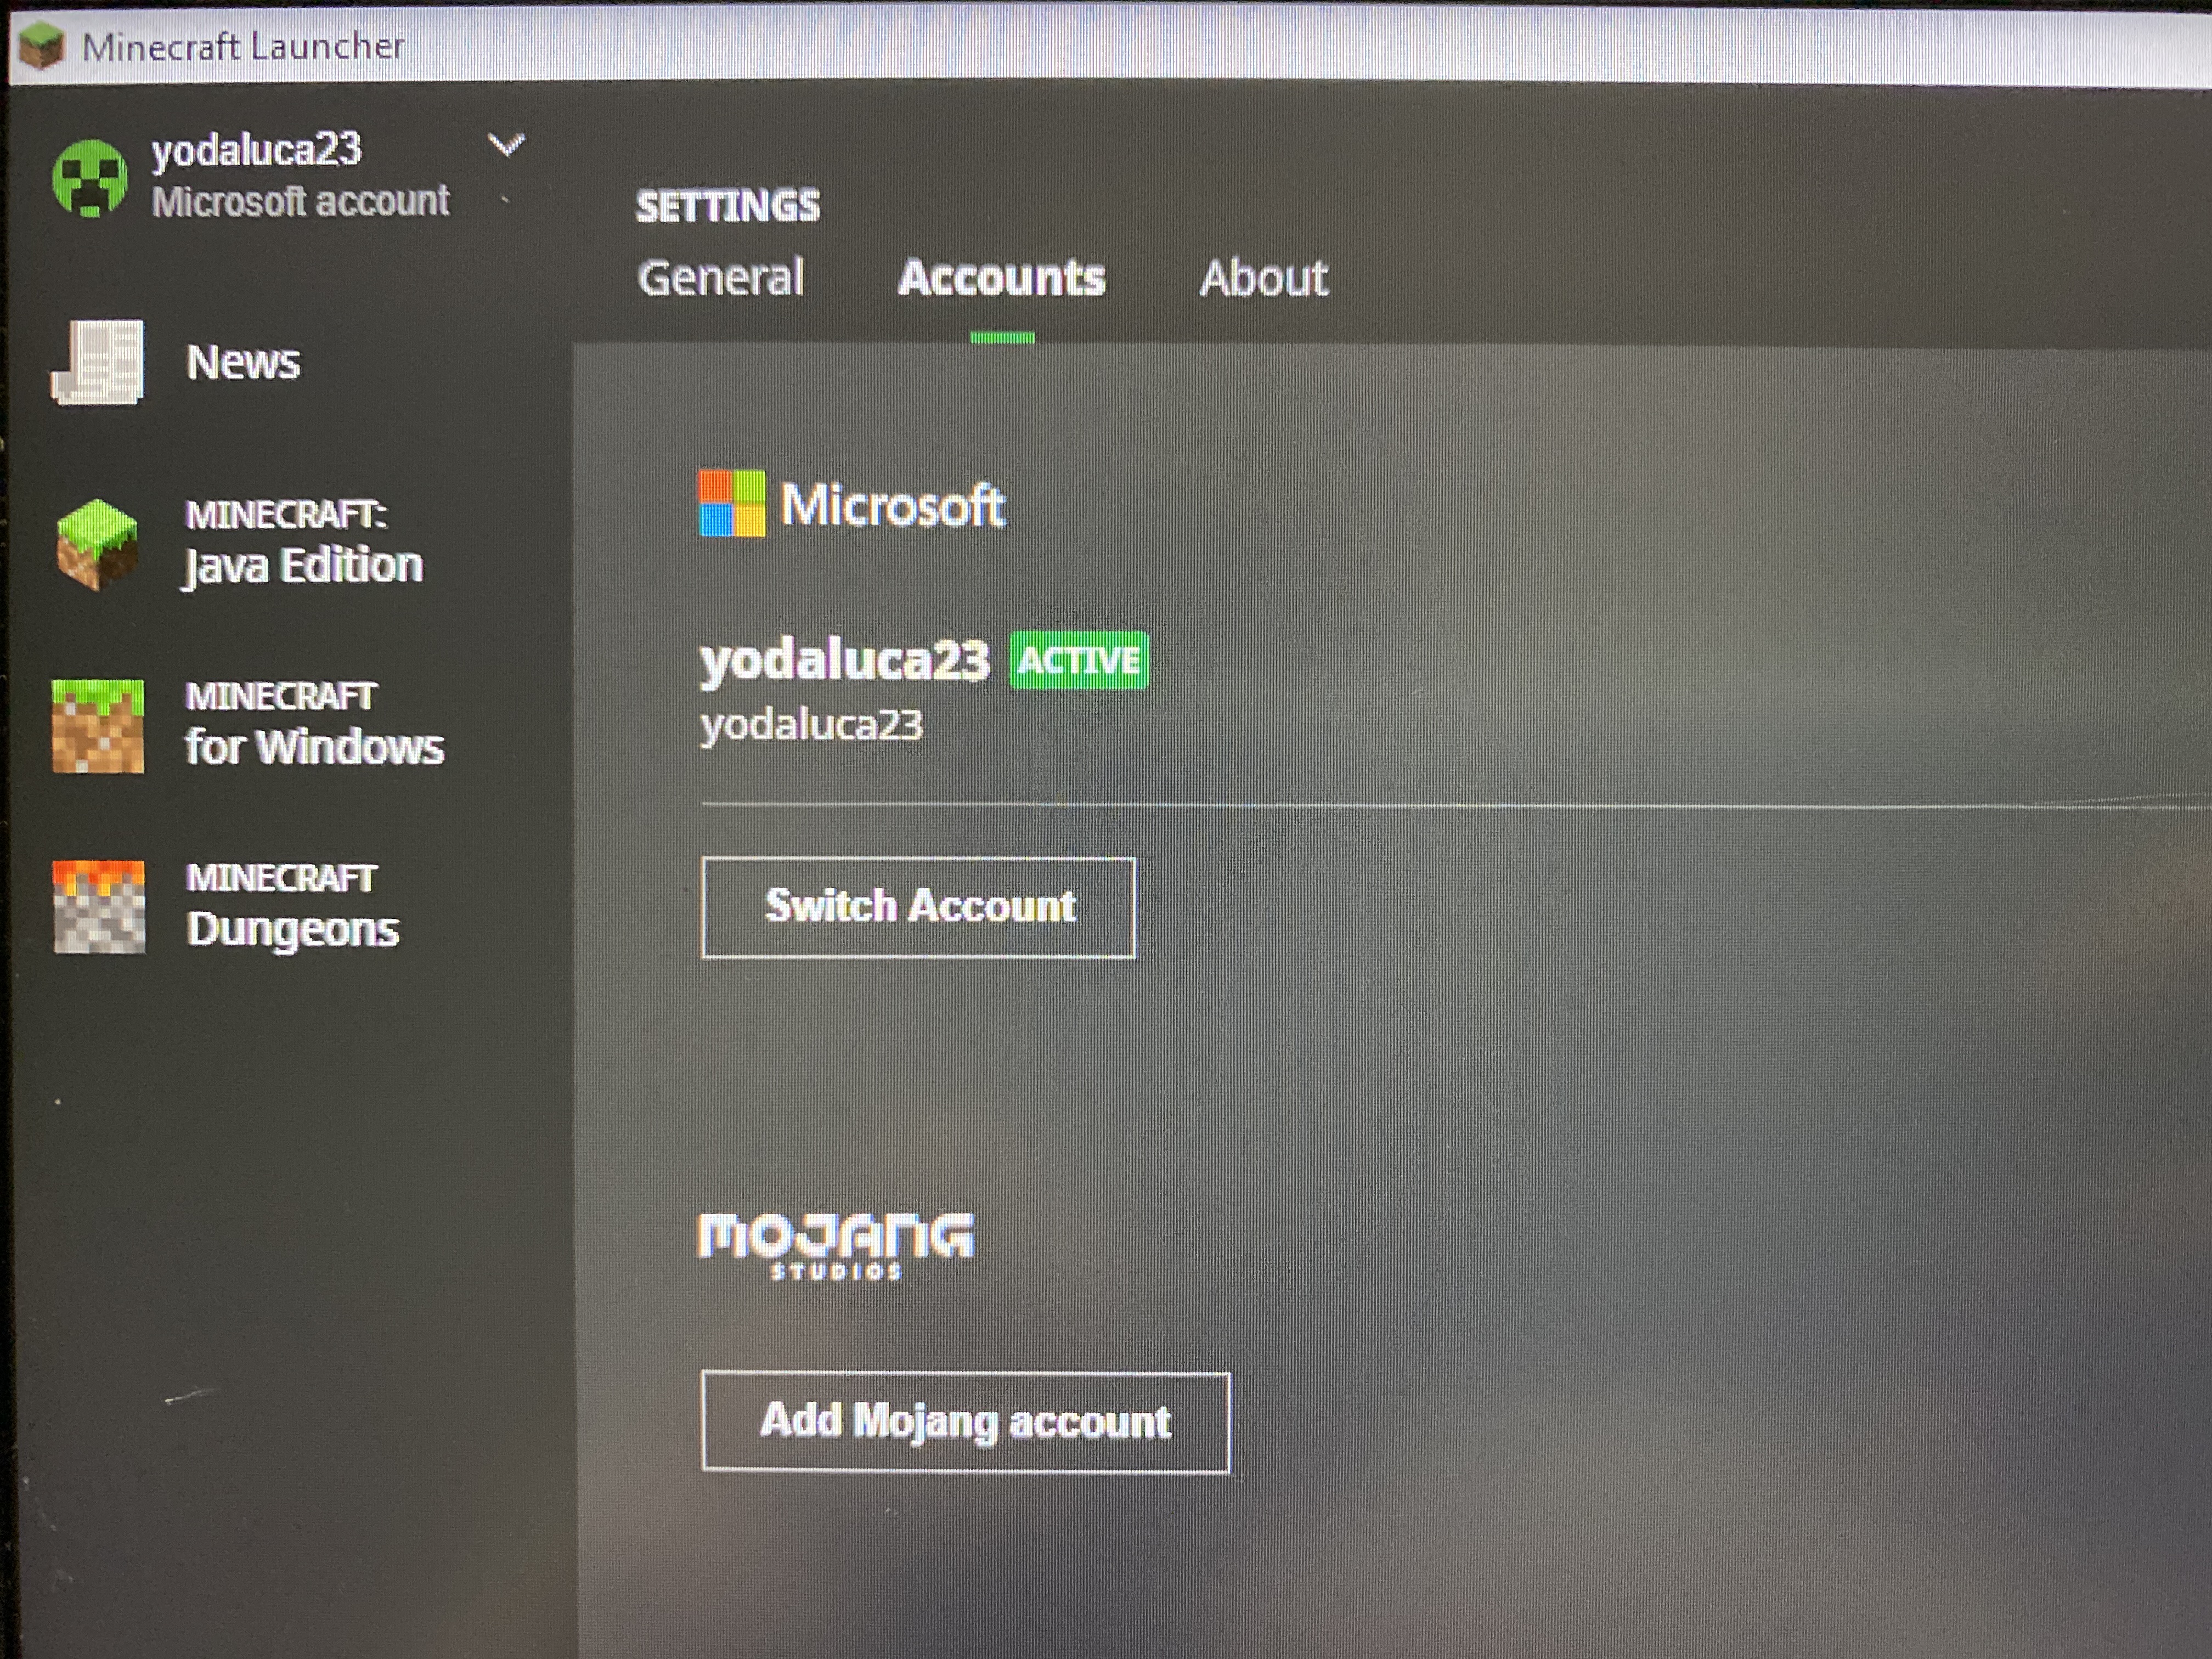Image resolution: width=2212 pixels, height=1659 pixels.
Task: Click the Java Edition grass block icon
Action: tap(97, 544)
